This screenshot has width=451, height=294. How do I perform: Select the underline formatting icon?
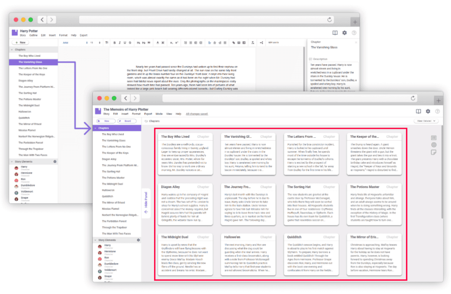[125, 43]
